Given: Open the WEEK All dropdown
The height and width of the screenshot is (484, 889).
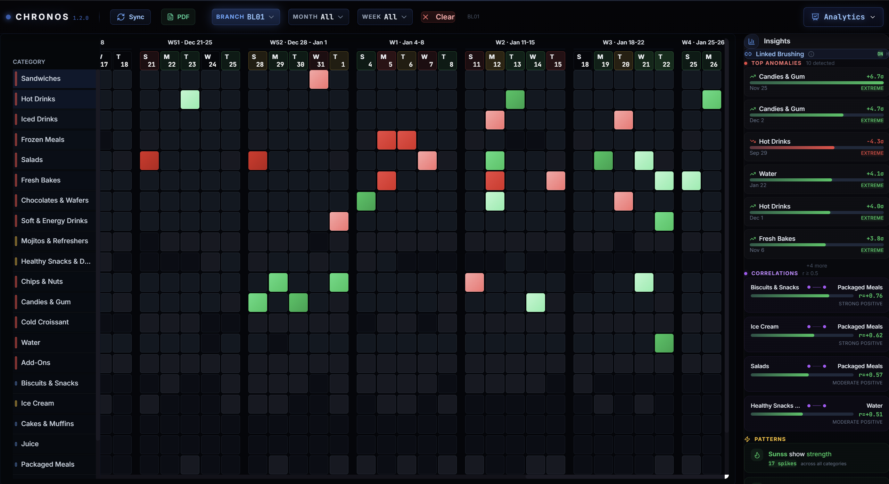Looking at the screenshot, I should pos(384,17).
